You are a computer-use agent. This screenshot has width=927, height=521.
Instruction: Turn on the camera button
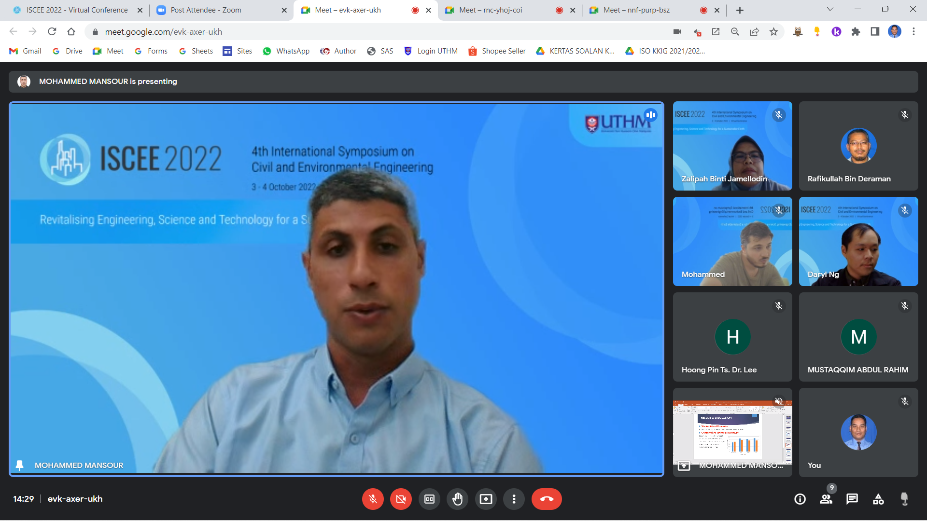[401, 499]
